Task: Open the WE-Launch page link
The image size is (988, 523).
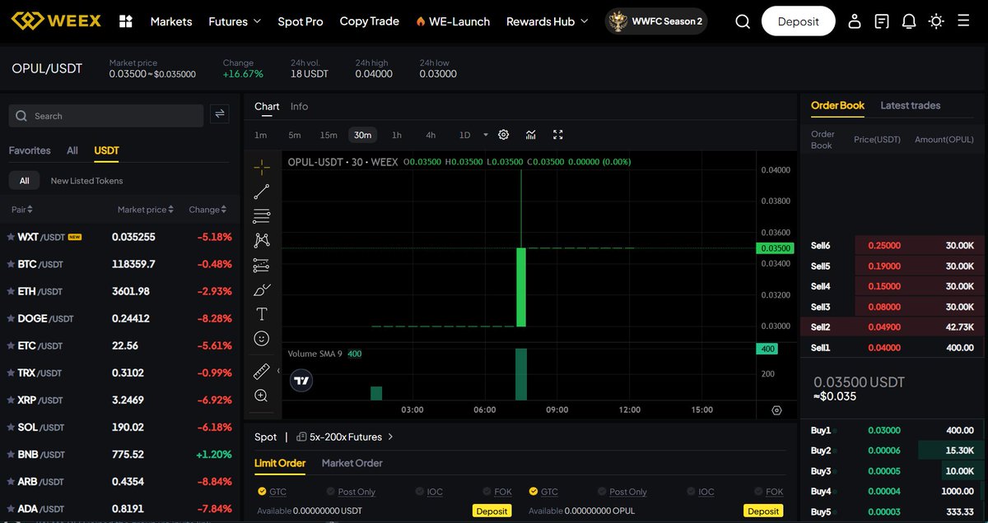Action: pyautogui.click(x=453, y=21)
